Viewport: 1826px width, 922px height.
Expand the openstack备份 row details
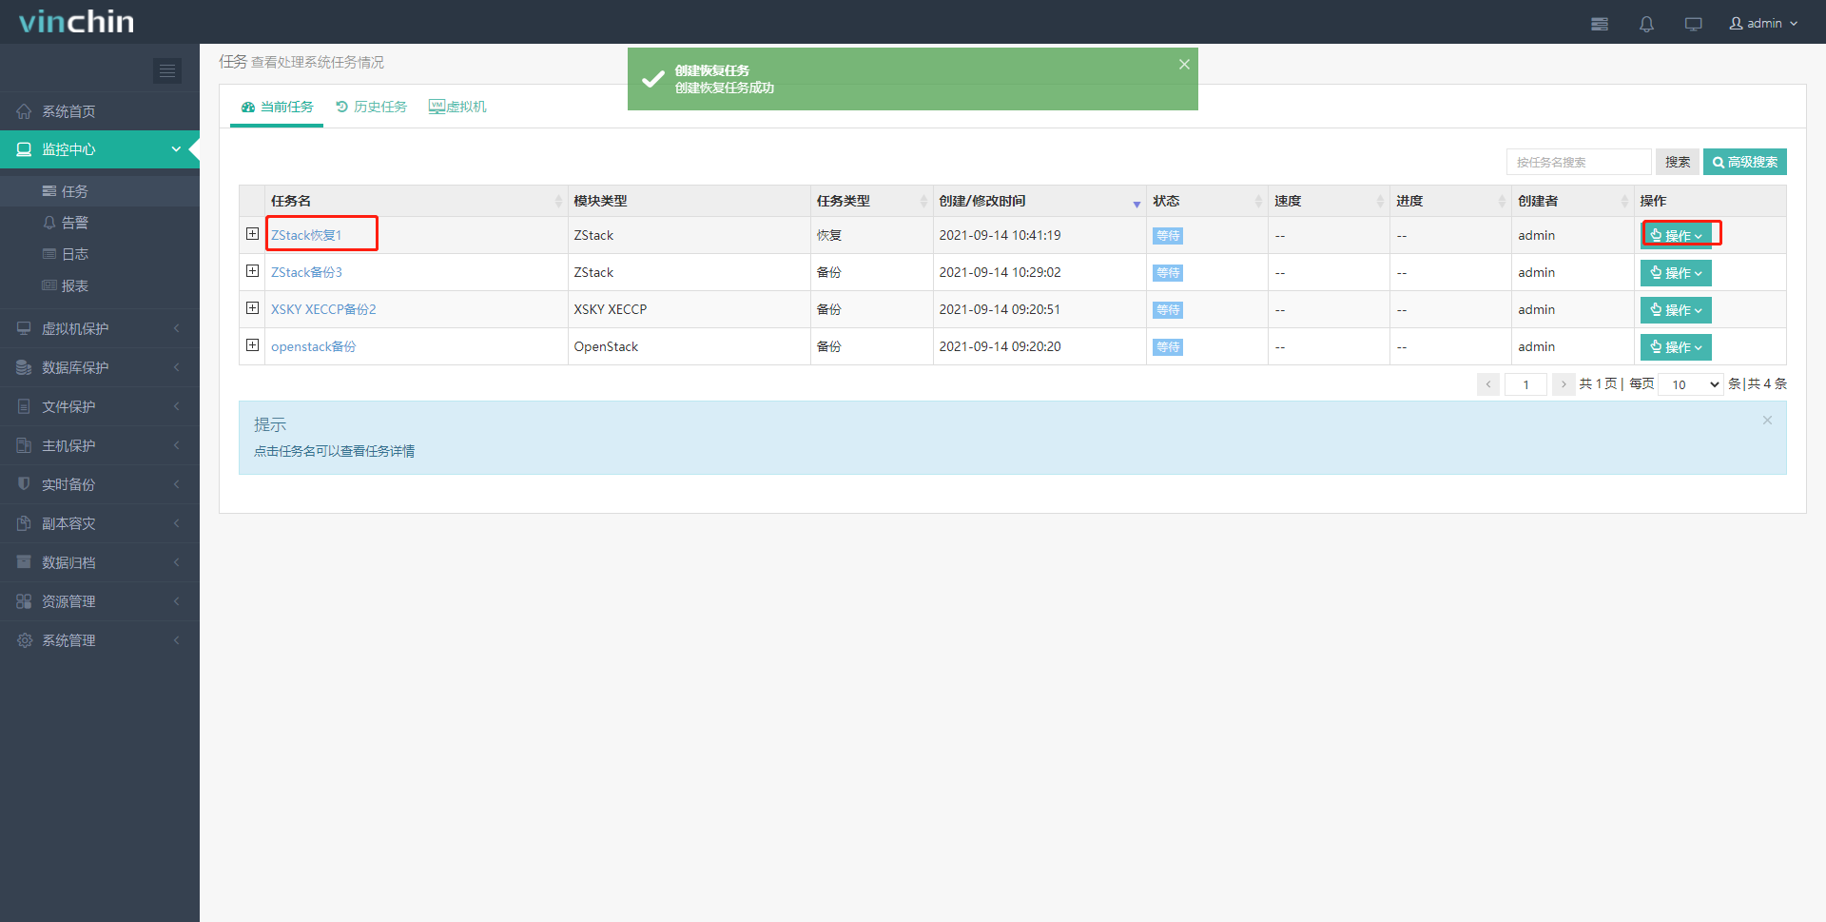[252, 345]
